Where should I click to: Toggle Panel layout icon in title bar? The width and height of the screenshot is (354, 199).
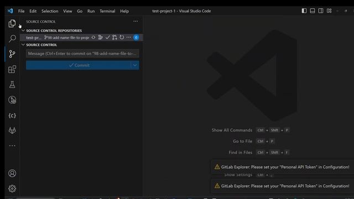313,11
